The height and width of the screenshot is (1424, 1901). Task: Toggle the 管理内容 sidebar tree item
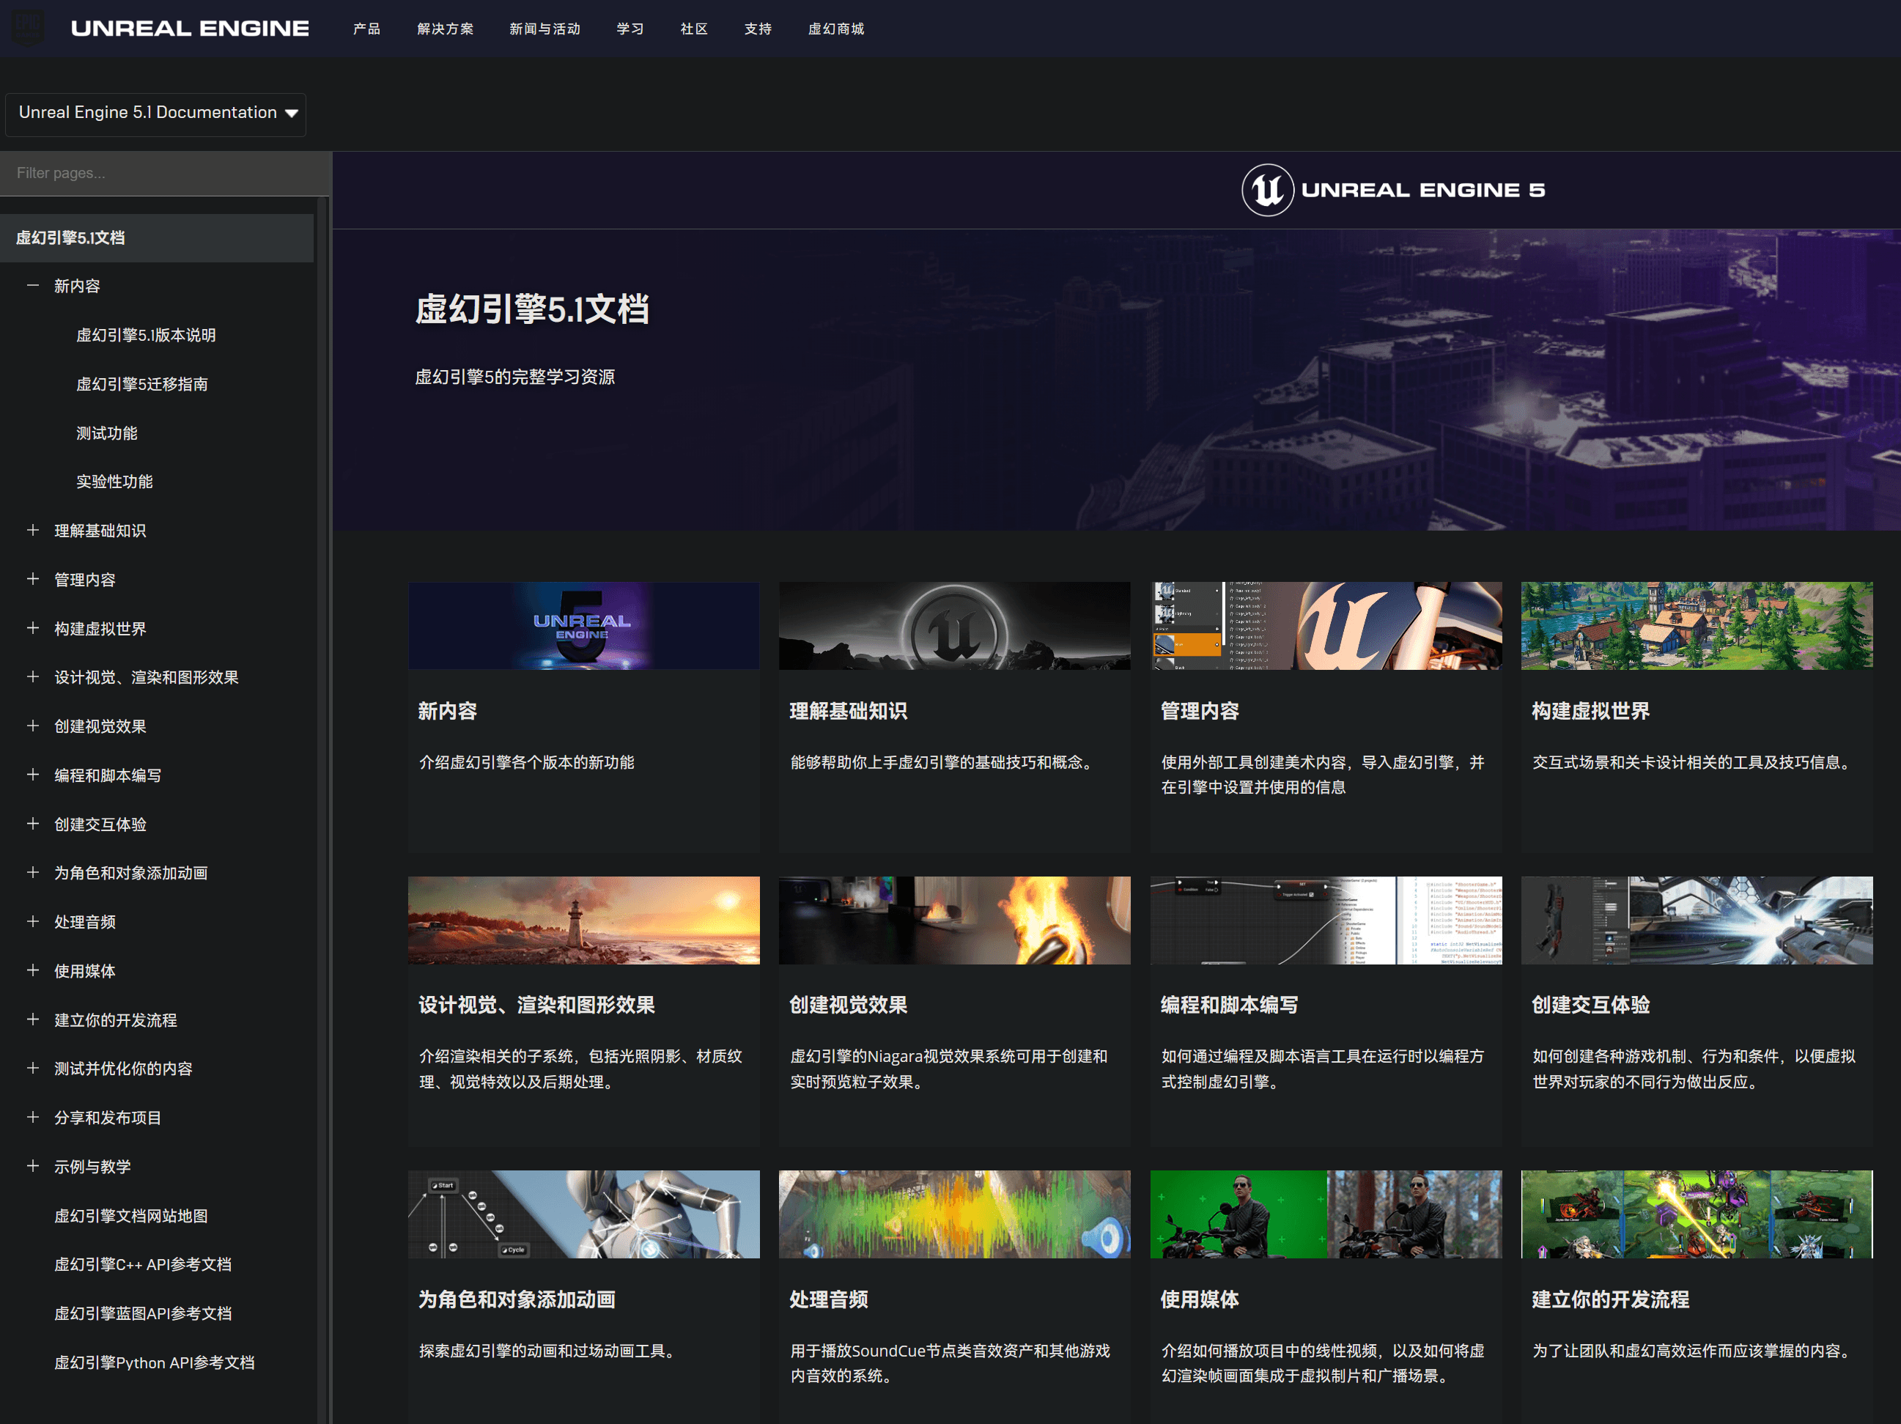[x=33, y=579]
